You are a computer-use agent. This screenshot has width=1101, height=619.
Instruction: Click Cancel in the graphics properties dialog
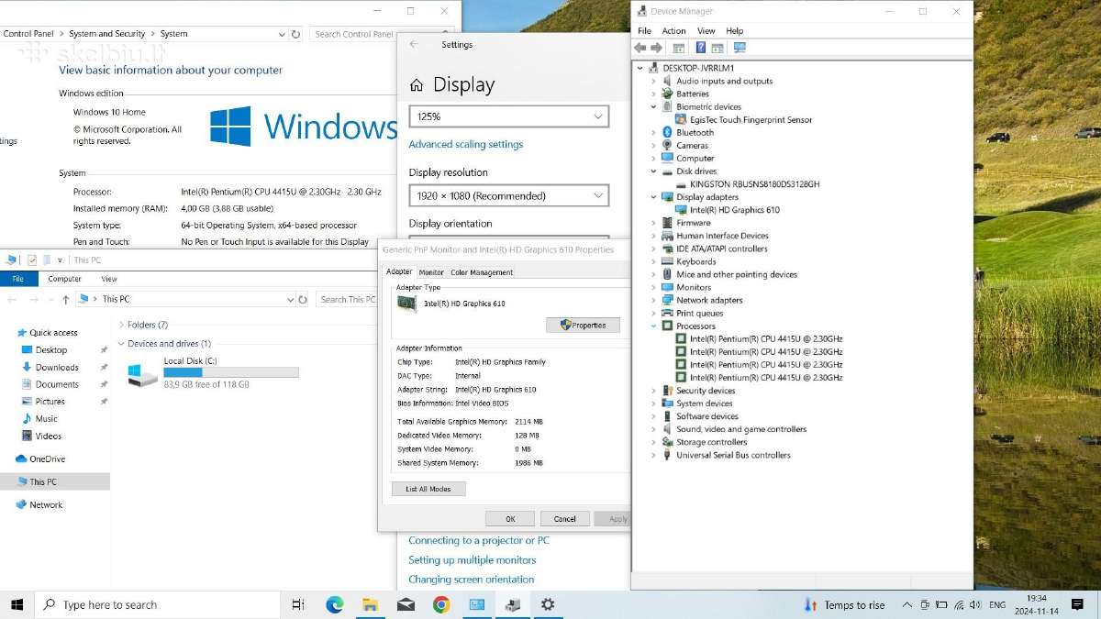click(565, 518)
